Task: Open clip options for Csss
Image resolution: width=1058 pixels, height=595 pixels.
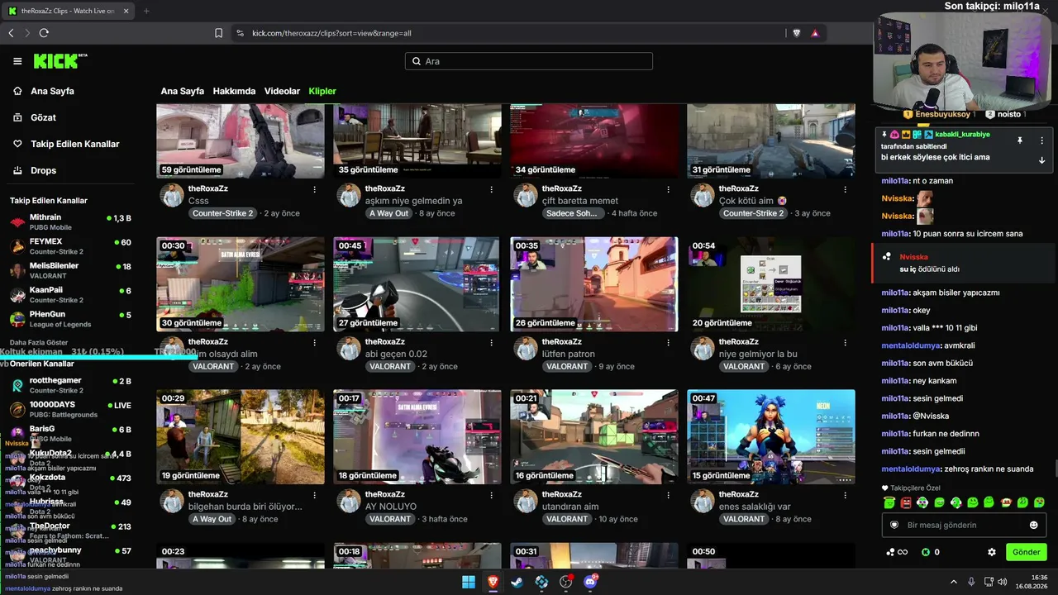Action: [315, 189]
